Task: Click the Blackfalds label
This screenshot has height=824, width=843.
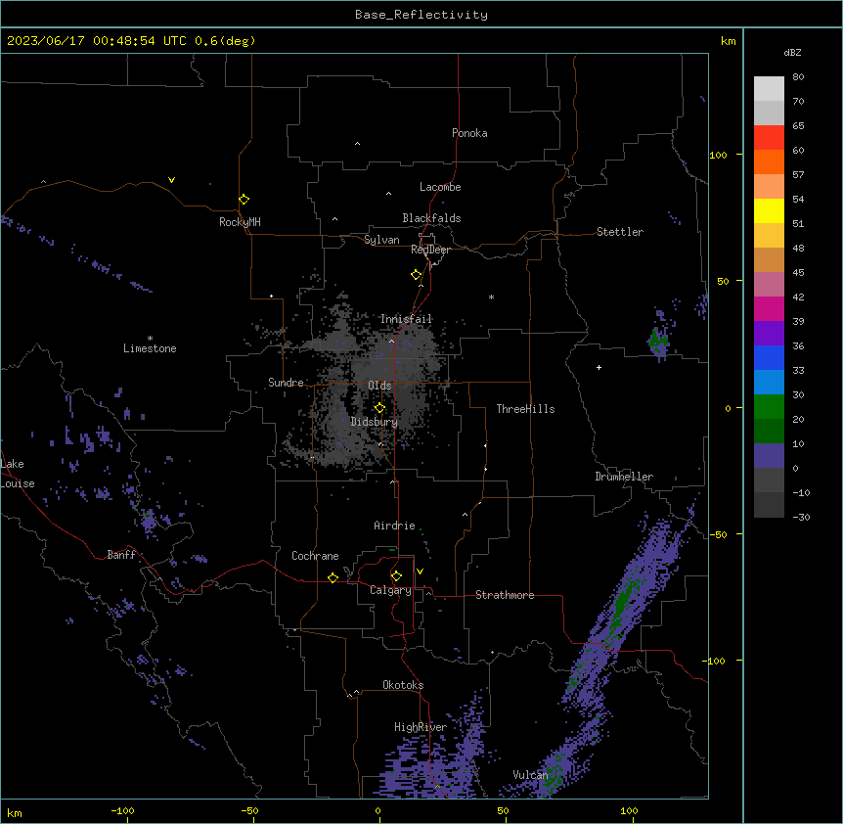Action: (x=431, y=218)
